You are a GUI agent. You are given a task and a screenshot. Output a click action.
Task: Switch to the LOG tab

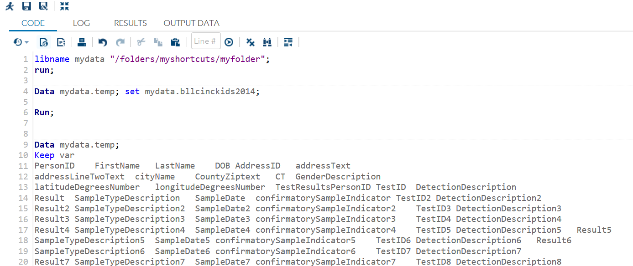coord(81,23)
